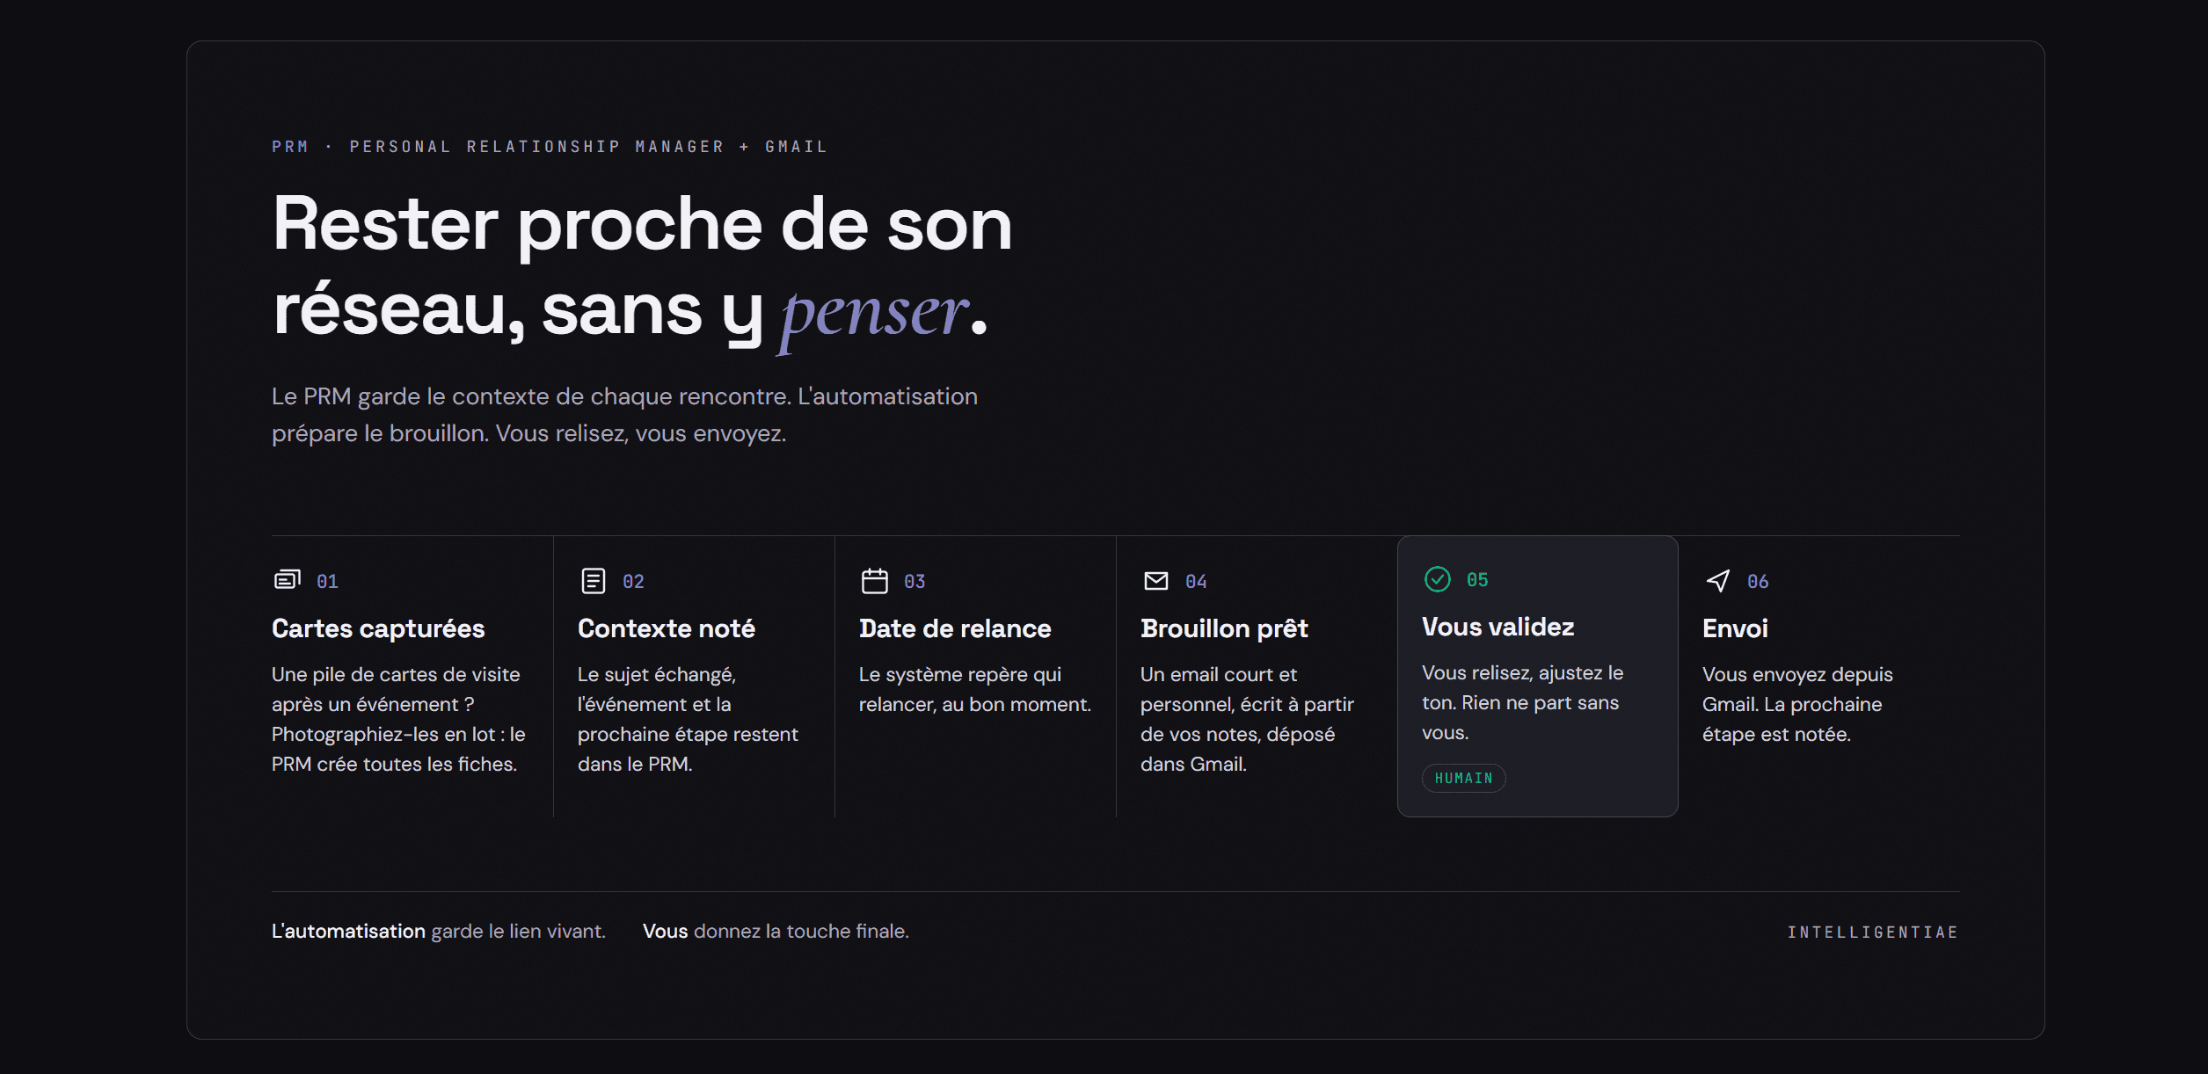Screen dimensions: 2208x1074
Task: Click the description Le système repère qui relancer
Action: pyautogui.click(x=975, y=689)
